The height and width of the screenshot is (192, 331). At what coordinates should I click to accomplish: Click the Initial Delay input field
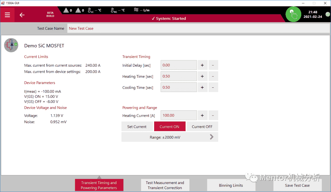pos(179,65)
